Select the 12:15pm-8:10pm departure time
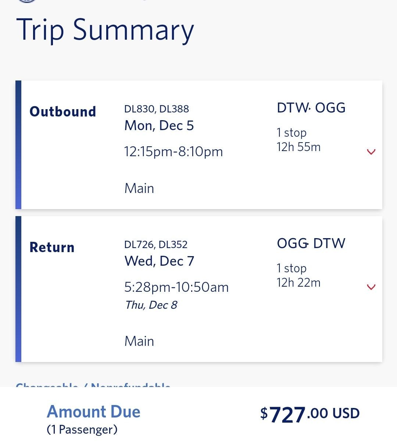The width and height of the screenshot is (397, 448). coord(174,152)
